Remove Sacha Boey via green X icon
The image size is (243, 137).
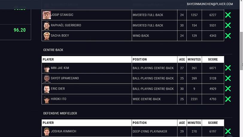coord(228,36)
